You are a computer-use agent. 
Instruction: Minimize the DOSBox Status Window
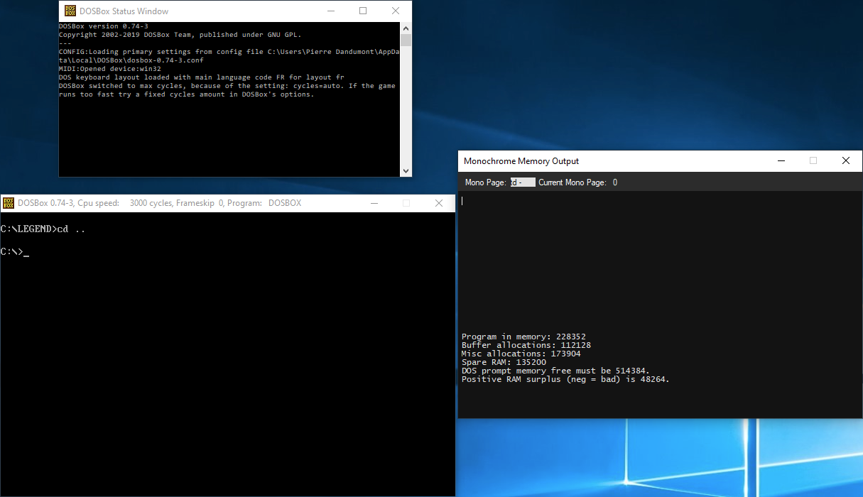point(330,11)
